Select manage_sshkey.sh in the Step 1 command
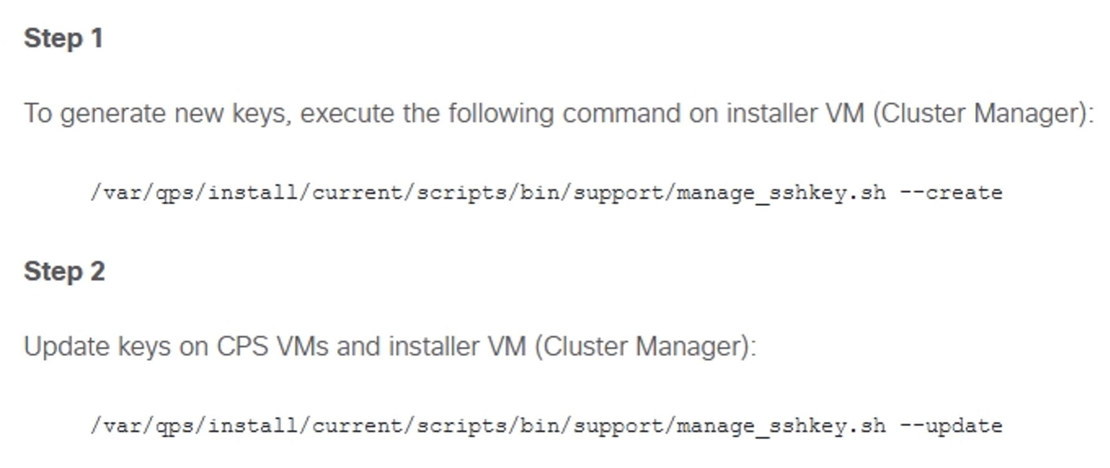This screenshot has width=1110, height=468. pyautogui.click(x=781, y=193)
